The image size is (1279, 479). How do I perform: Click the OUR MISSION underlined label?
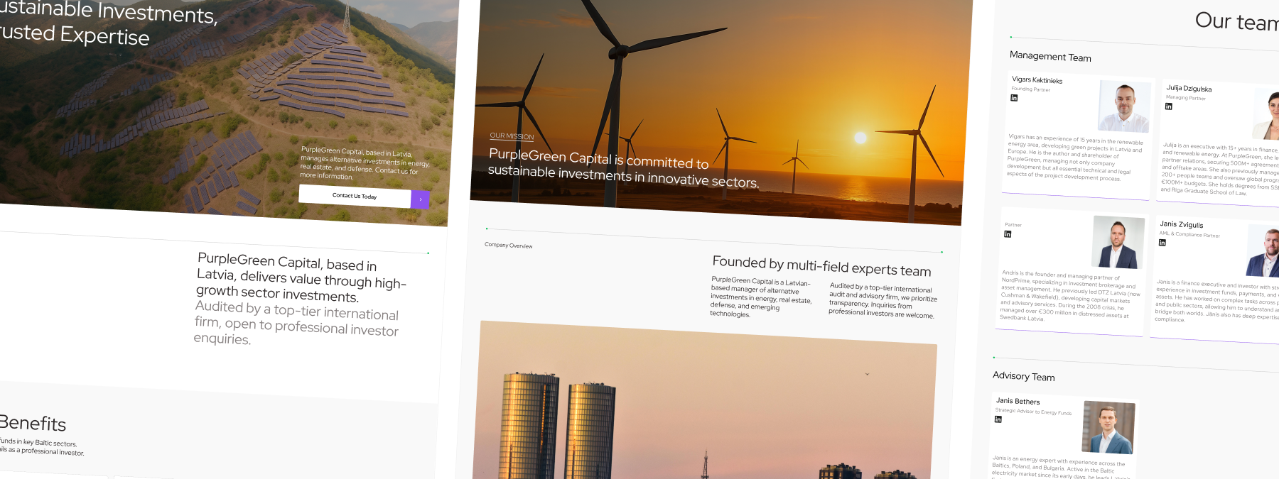[512, 136]
